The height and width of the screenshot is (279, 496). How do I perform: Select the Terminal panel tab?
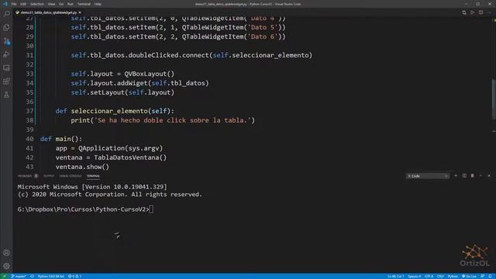[93, 176]
